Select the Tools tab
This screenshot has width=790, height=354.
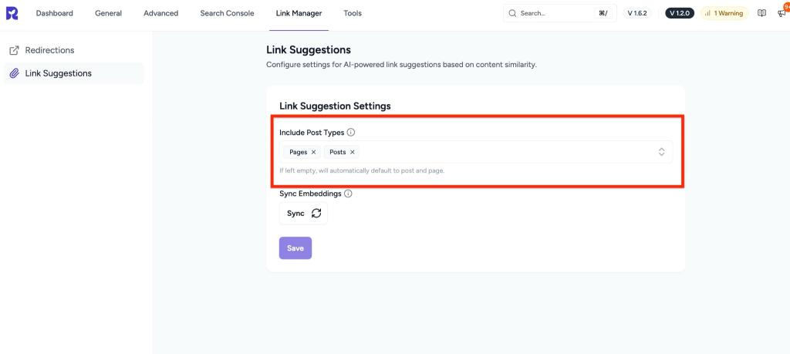pos(352,13)
